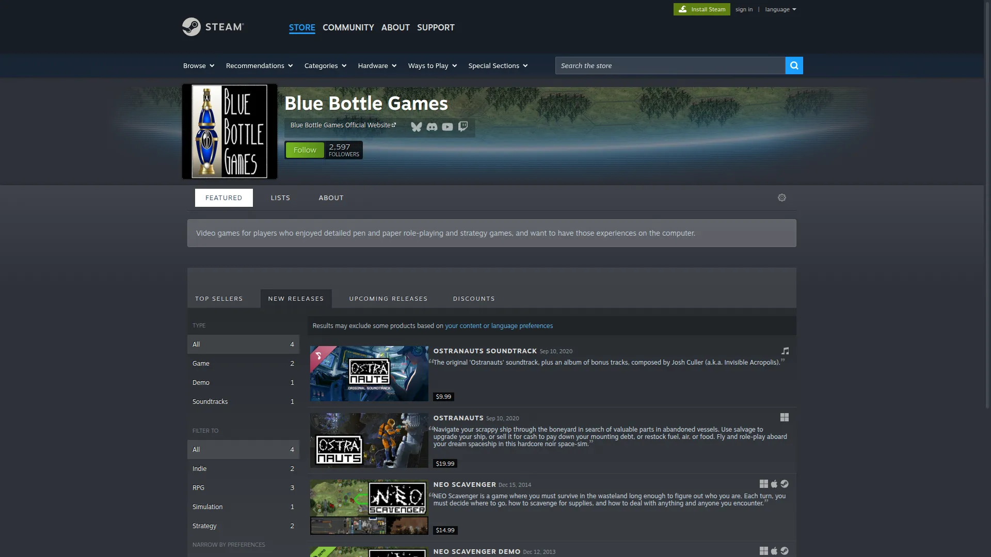991x557 pixels.
Task: Click the $19.99 Ostranauts price
Action: click(x=445, y=464)
